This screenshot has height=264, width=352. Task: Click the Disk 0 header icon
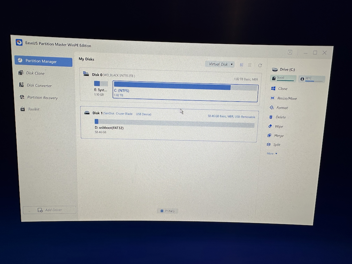(x=86, y=74)
